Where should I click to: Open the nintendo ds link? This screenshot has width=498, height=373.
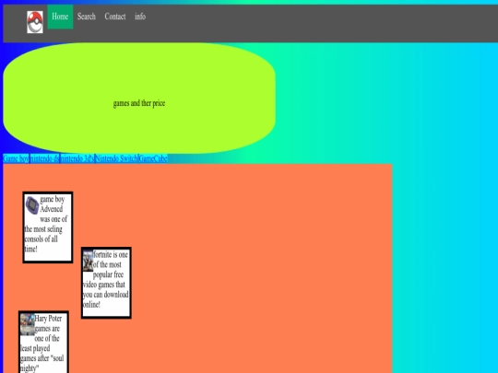pos(45,158)
